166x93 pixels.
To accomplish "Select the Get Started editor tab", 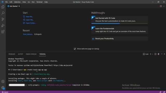I will [x=13, y=6].
